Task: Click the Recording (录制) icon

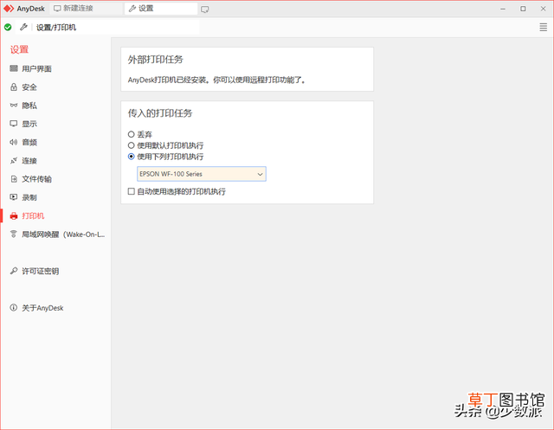Action: click(x=14, y=197)
